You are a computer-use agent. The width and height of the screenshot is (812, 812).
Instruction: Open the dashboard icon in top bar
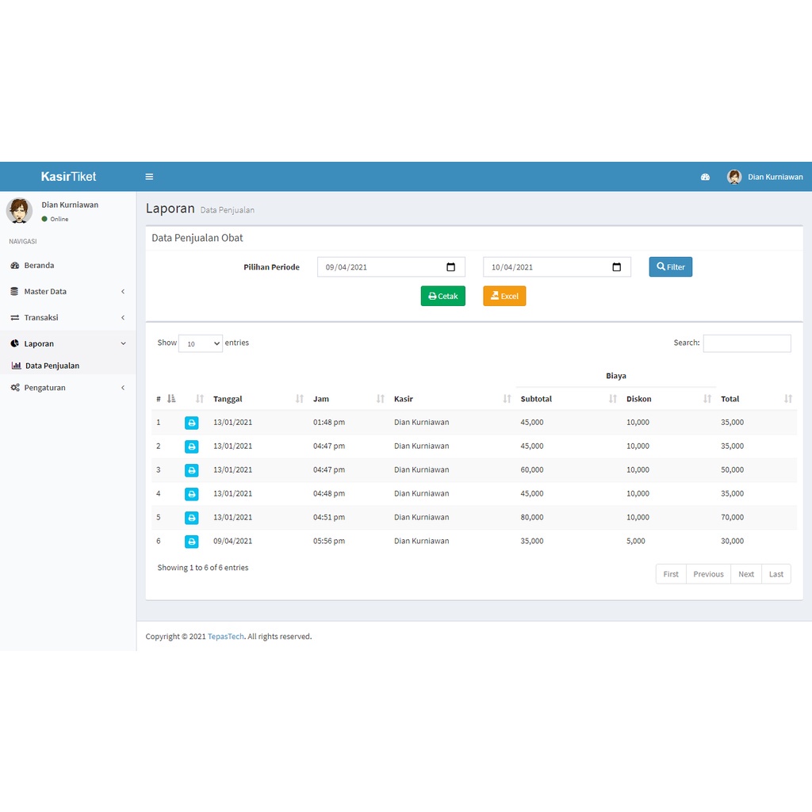tap(705, 177)
